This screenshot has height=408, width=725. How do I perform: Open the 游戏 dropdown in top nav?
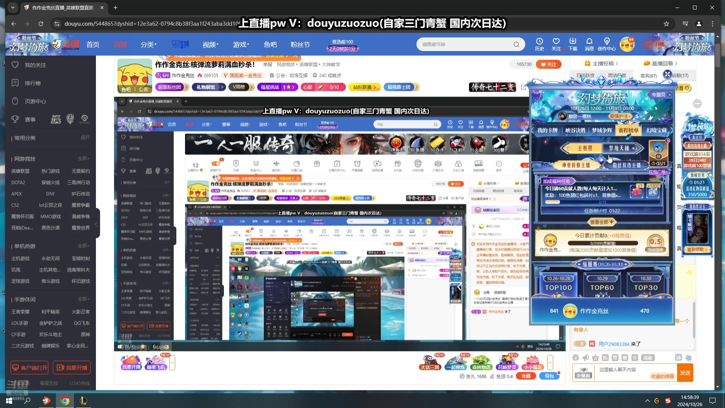[241, 45]
